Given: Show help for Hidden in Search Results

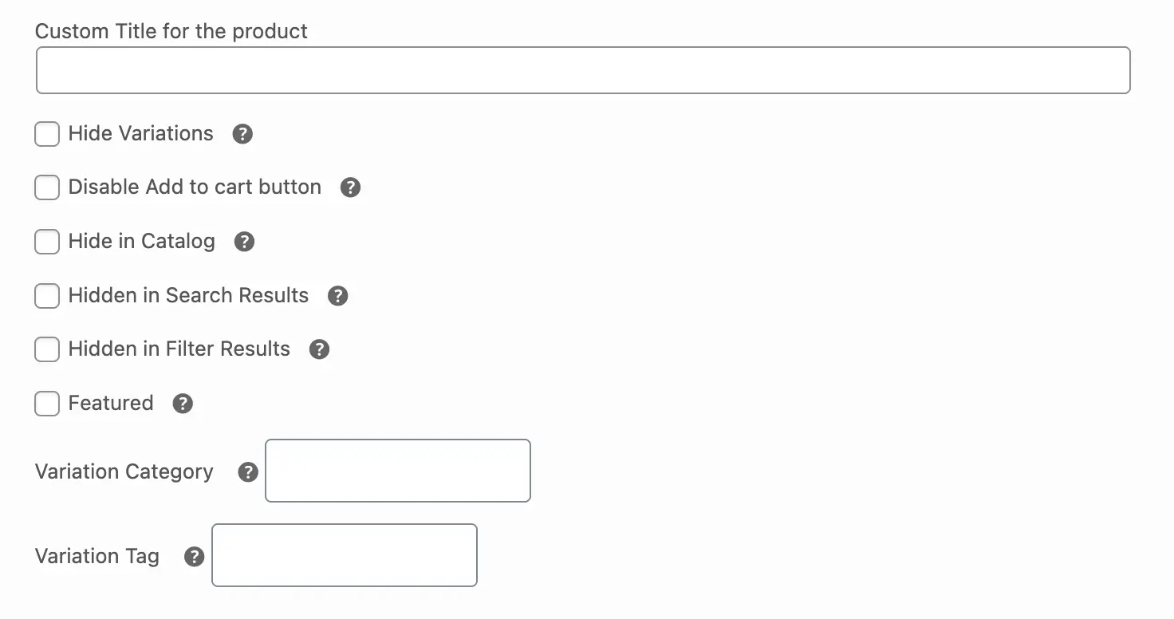Looking at the screenshot, I should [338, 296].
